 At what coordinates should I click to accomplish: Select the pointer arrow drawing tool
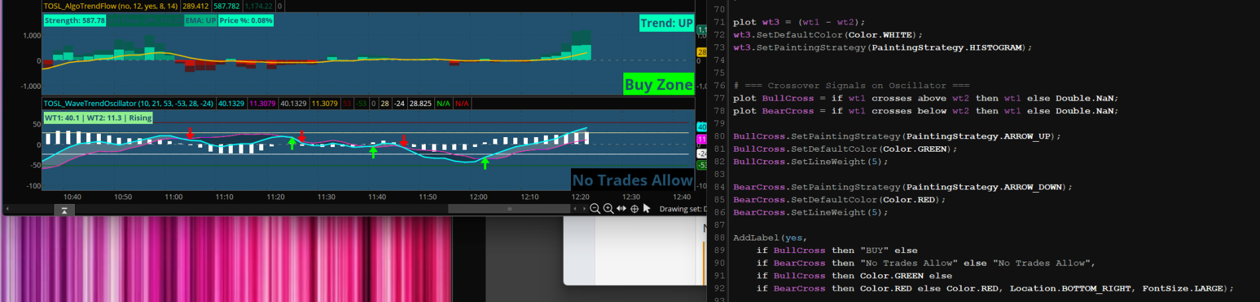point(647,209)
